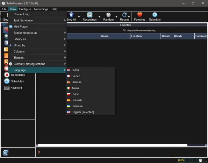Sort by Genre column header
Screen dimensions: 208x163
click(115, 36)
